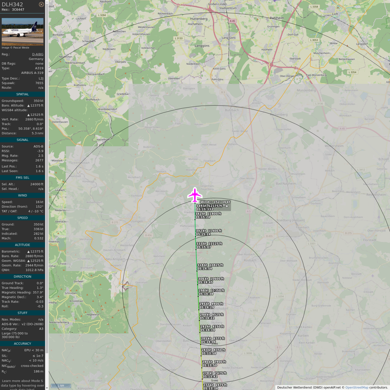The width and height of the screenshot is (390, 390).
Task: Select the FMS SEL section header
Action: tap(22, 178)
